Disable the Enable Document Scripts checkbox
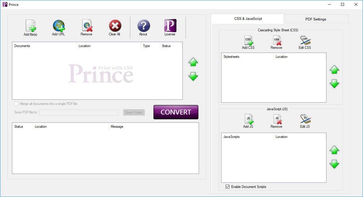 click(x=228, y=187)
